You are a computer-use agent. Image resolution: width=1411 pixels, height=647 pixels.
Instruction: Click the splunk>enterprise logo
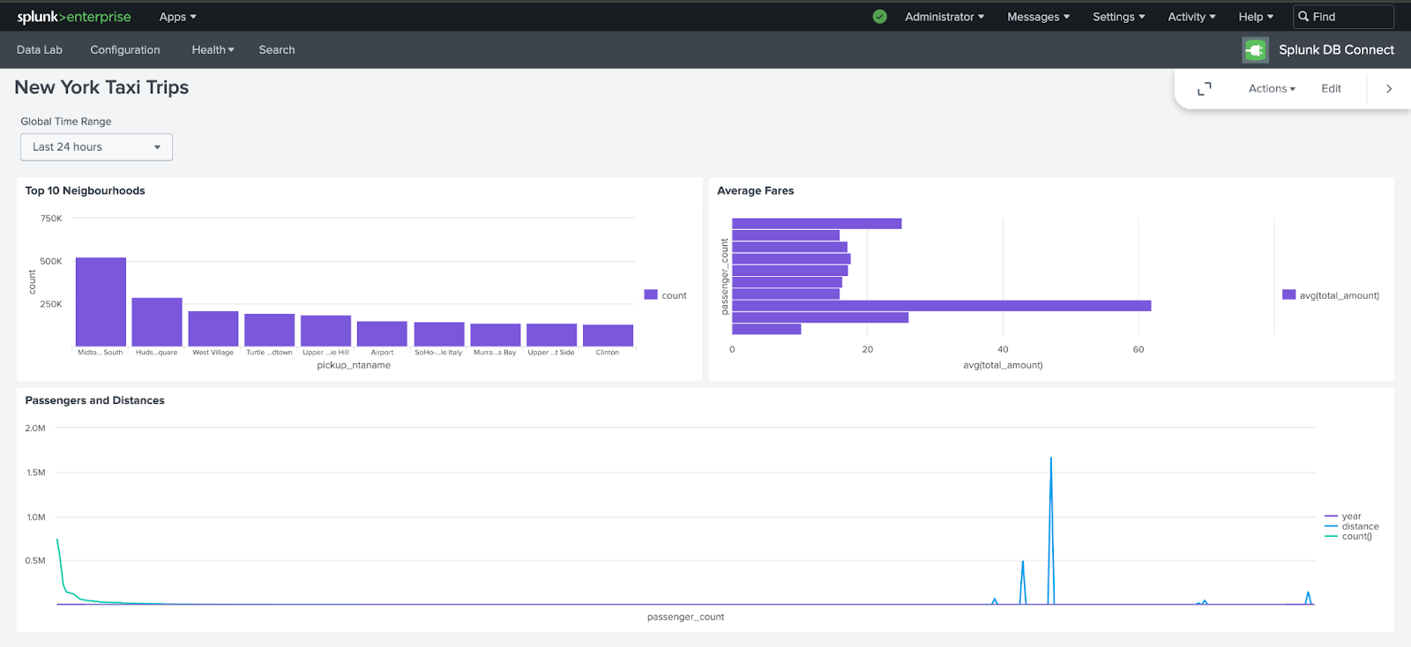[x=74, y=17]
